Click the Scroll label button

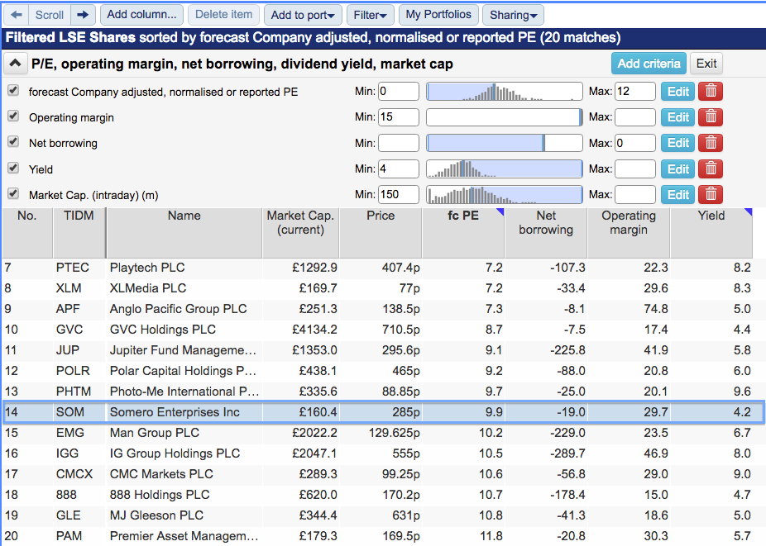50,15
